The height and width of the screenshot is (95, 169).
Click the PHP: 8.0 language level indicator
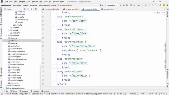133,94
